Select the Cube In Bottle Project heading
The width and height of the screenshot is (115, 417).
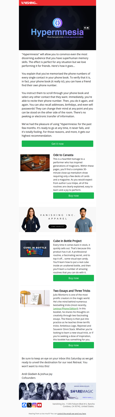(67, 241)
